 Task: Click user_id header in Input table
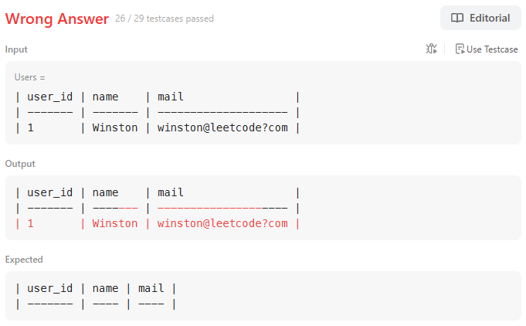tap(50, 97)
